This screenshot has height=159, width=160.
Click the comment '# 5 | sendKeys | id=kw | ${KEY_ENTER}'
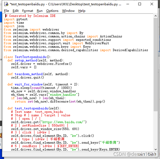pyautogui.click(x=45, y=146)
